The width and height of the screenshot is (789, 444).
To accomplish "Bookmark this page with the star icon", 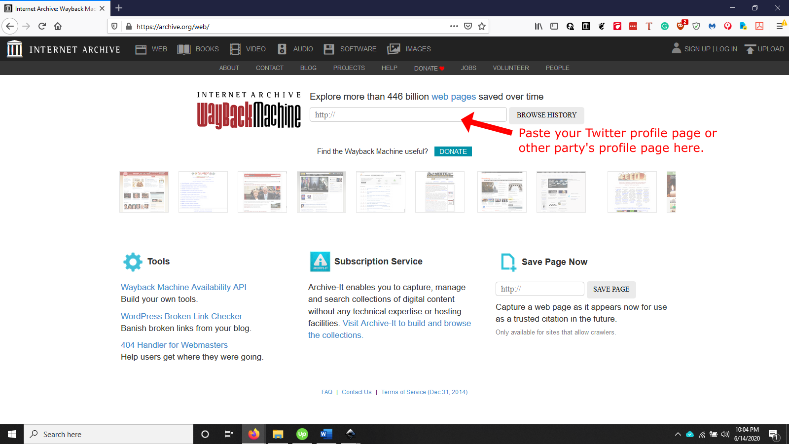I will click(x=482, y=27).
